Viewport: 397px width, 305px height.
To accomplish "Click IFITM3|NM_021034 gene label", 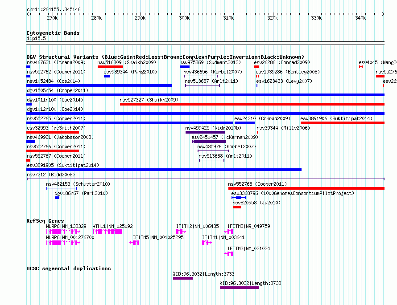I will [248, 248].
